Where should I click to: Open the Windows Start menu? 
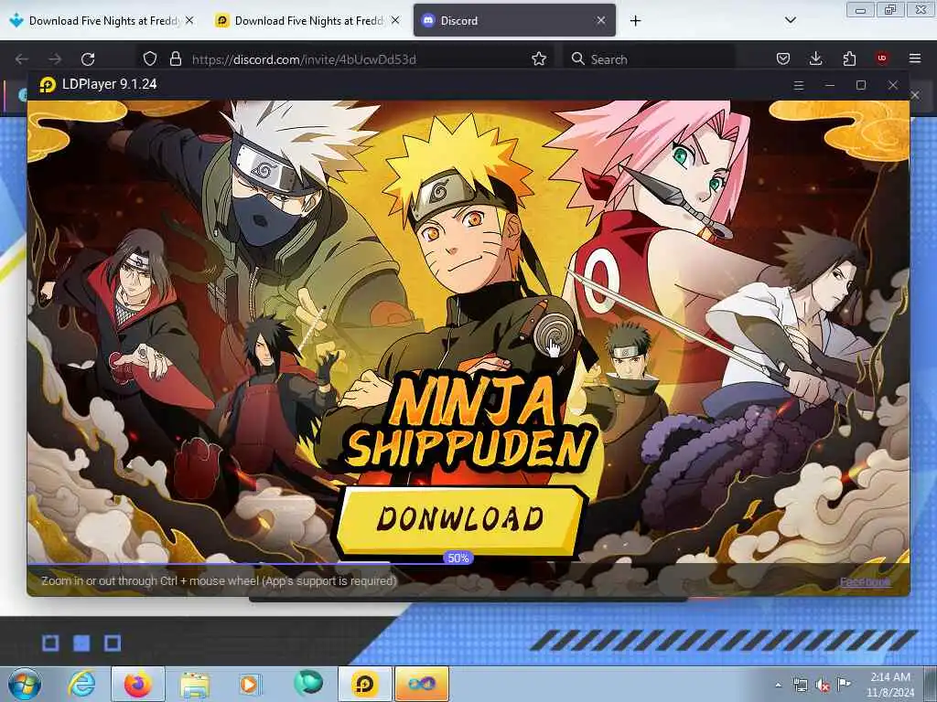[x=24, y=684]
